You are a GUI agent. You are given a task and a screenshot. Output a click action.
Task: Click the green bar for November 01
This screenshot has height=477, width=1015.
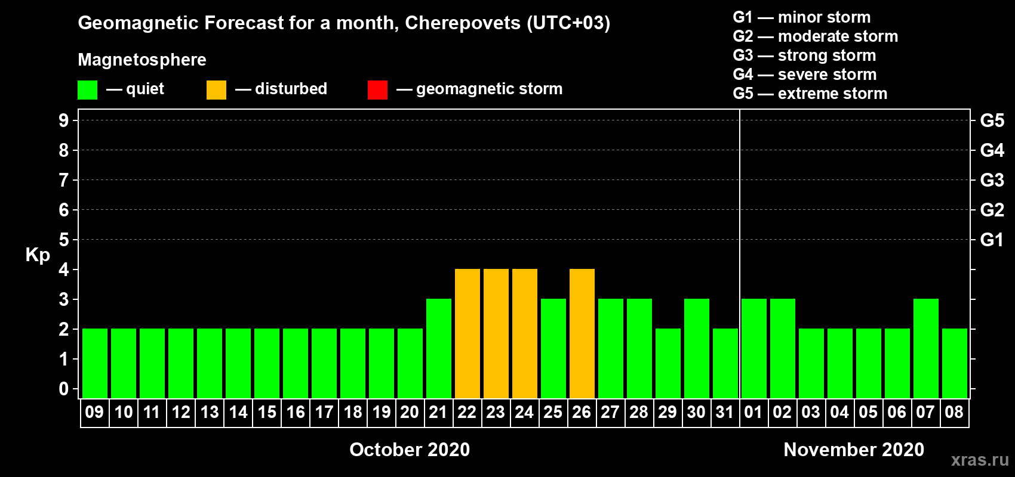click(x=754, y=348)
